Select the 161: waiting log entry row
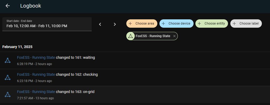This screenshot has width=270, height=105. (158, 60)
